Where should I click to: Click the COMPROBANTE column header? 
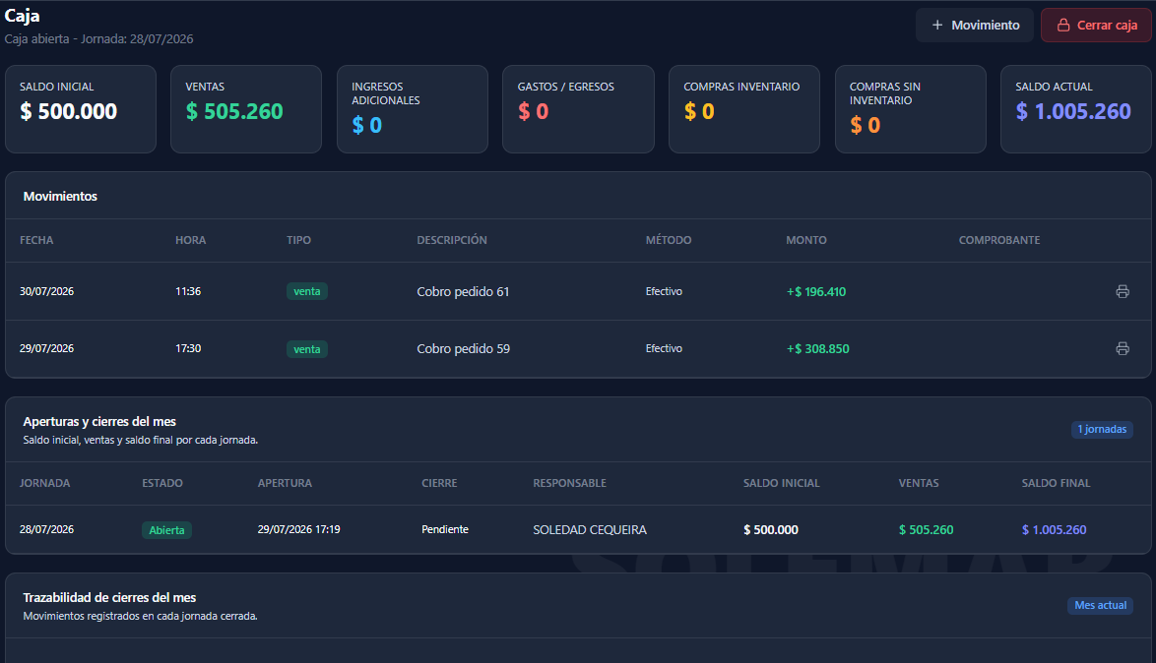coord(999,240)
